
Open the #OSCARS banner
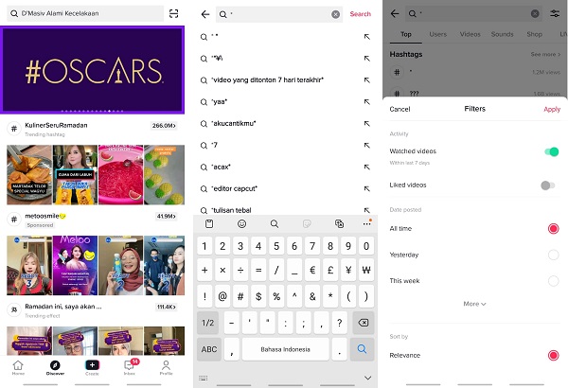click(93, 70)
